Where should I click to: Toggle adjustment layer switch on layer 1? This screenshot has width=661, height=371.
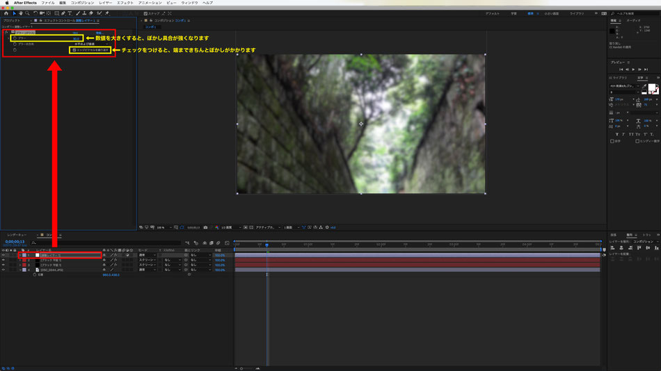(127, 255)
